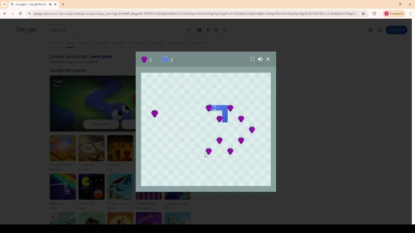Expand the Araçlar tools dropdown
Viewport: 415px width, 233px height.
tap(198, 43)
